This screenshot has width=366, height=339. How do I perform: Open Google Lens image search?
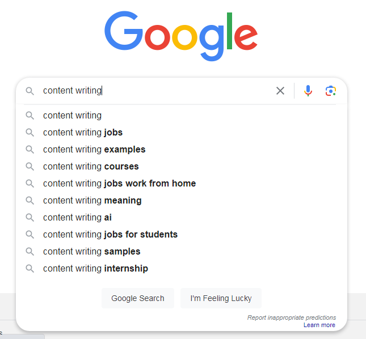[331, 91]
